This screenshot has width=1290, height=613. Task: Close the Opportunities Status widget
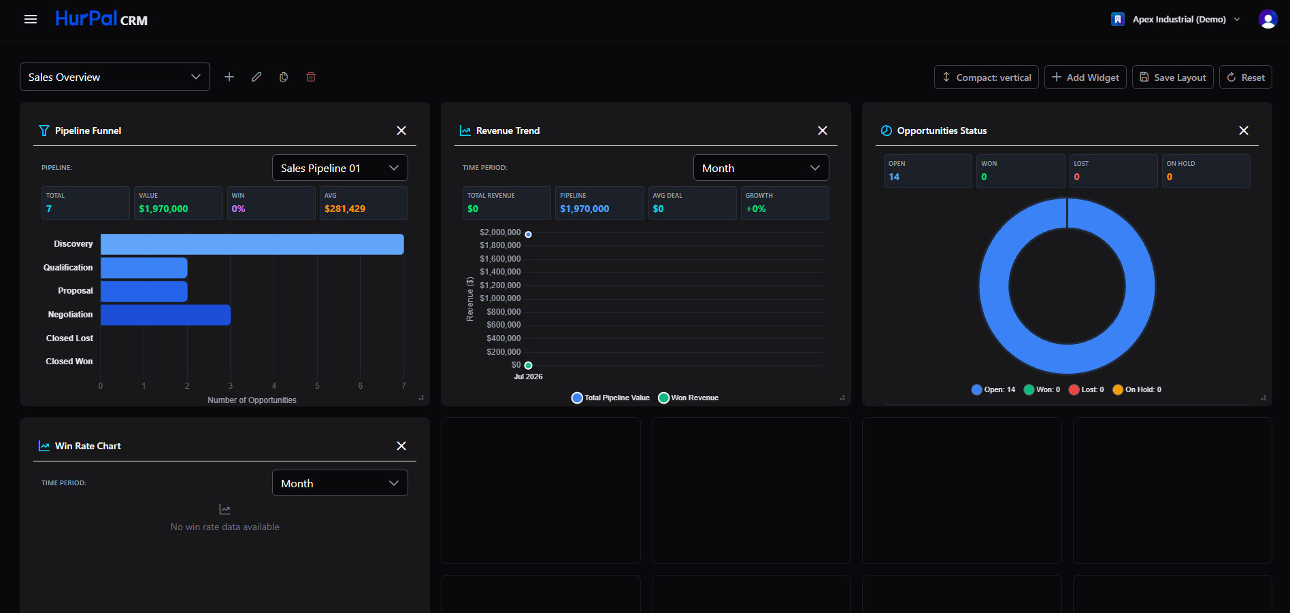pyautogui.click(x=1244, y=130)
